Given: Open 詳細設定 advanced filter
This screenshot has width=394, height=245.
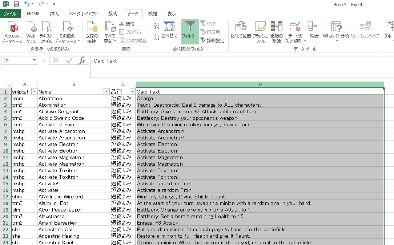Looking at the screenshot, I should tap(212, 40).
